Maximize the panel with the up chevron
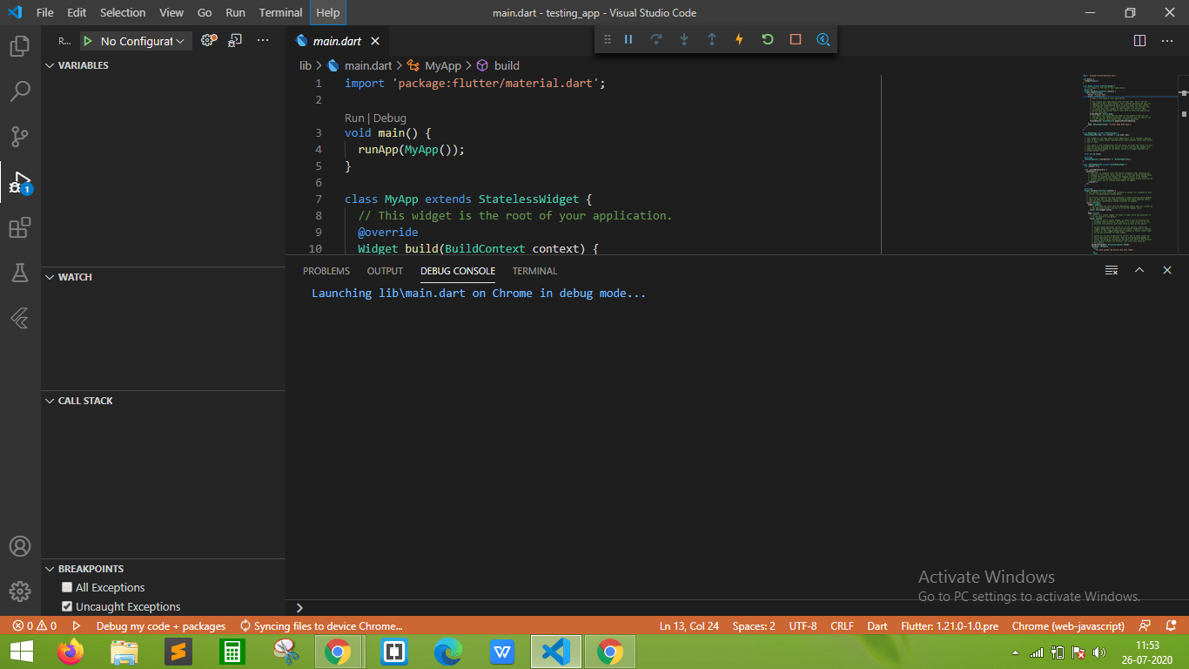Screen dimensions: 1189x669 pos(1139,271)
